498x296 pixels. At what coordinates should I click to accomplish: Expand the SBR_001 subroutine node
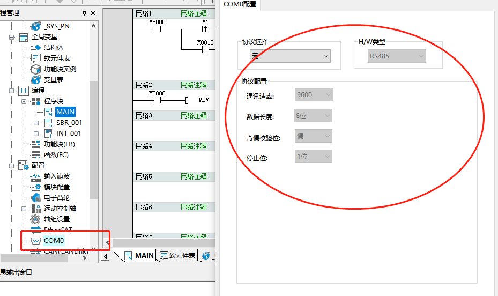coord(36,123)
